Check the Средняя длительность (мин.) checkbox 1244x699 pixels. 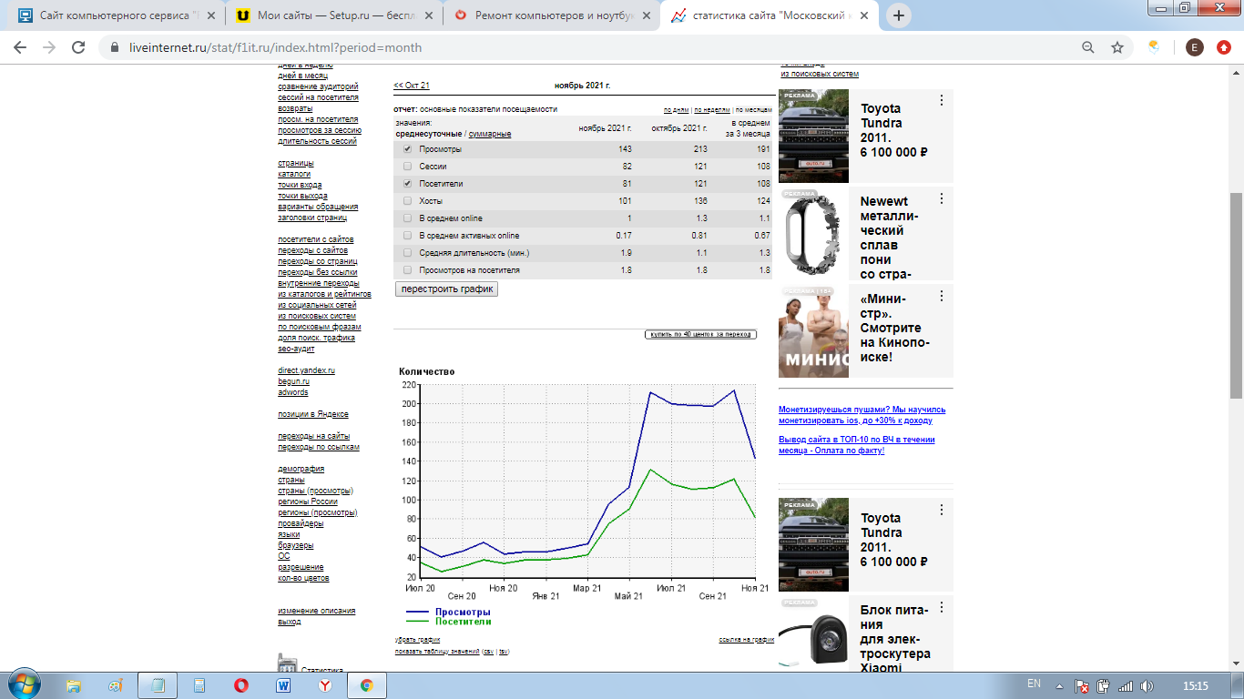[x=407, y=253]
